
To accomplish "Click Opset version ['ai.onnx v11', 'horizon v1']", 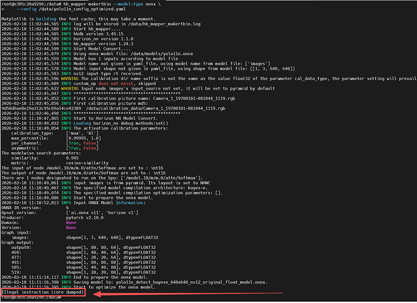I will (102, 213).
